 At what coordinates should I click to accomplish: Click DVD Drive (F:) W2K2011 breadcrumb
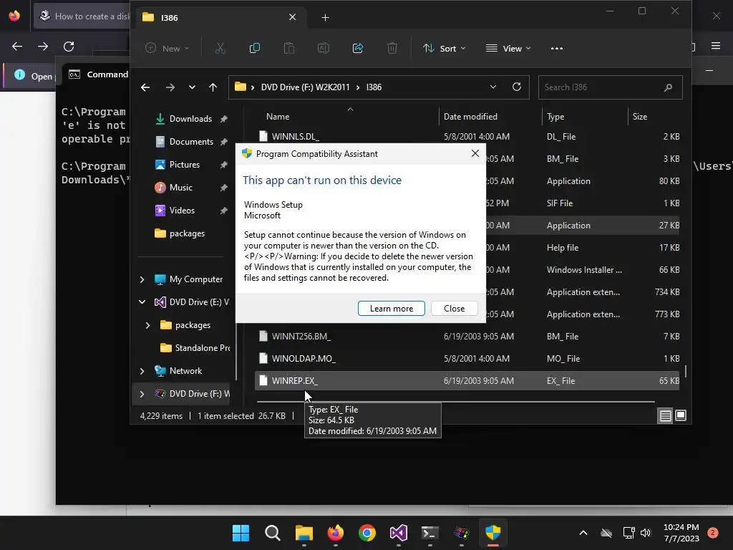click(x=305, y=87)
